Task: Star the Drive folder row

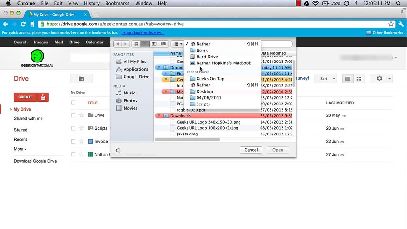Action: [81, 115]
